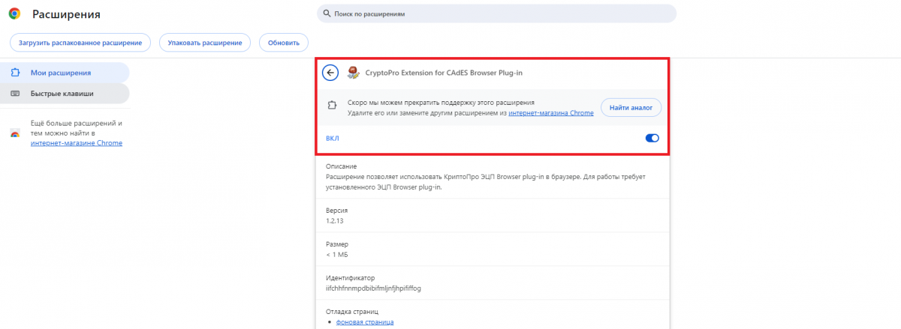This screenshot has width=901, height=329.
Task: Click the Найти аналог button
Action: 631,107
